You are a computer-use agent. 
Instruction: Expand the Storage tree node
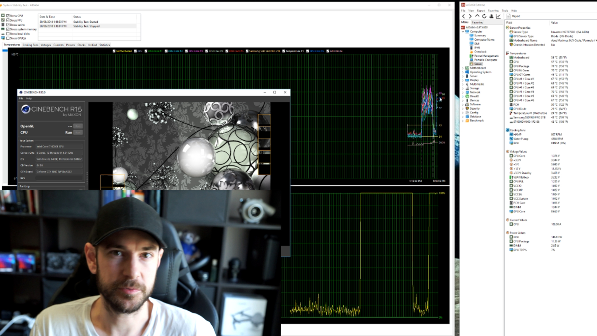(463, 88)
